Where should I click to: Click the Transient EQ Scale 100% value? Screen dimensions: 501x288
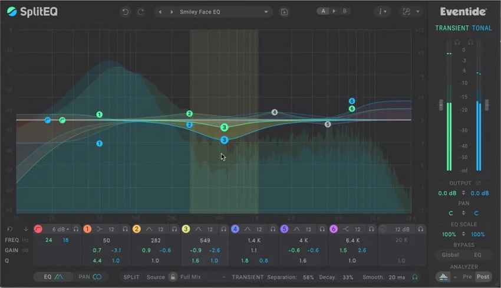click(x=449, y=234)
